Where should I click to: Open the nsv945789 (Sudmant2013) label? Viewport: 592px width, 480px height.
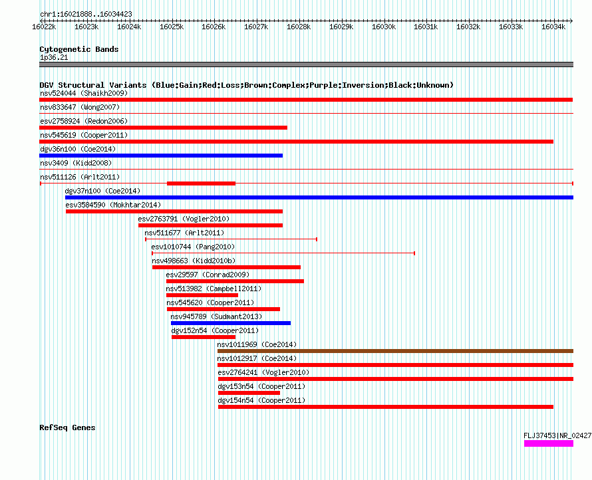pos(216,316)
